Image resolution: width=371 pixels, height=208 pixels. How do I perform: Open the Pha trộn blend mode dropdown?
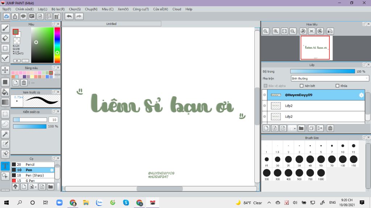(x=330, y=78)
